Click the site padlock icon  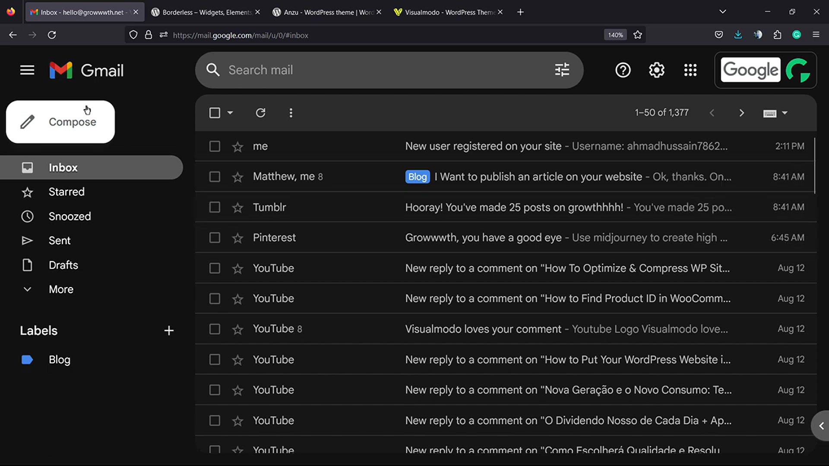(x=149, y=35)
